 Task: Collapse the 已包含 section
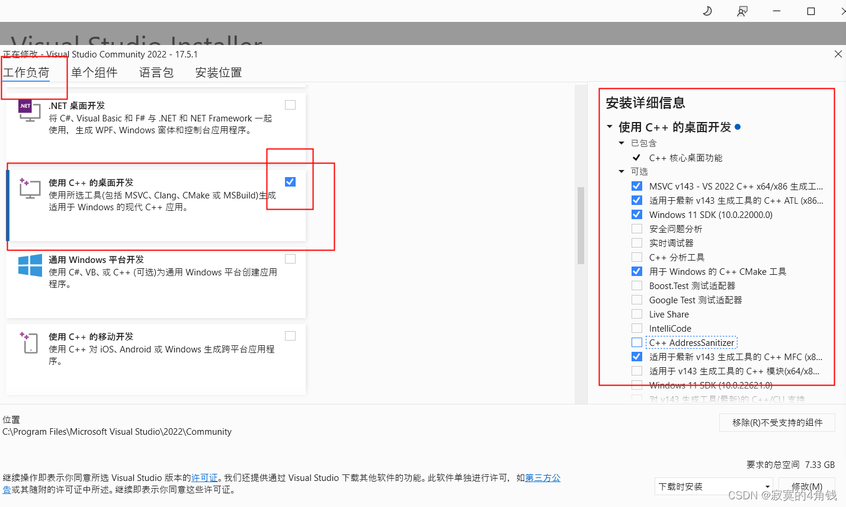pos(621,143)
